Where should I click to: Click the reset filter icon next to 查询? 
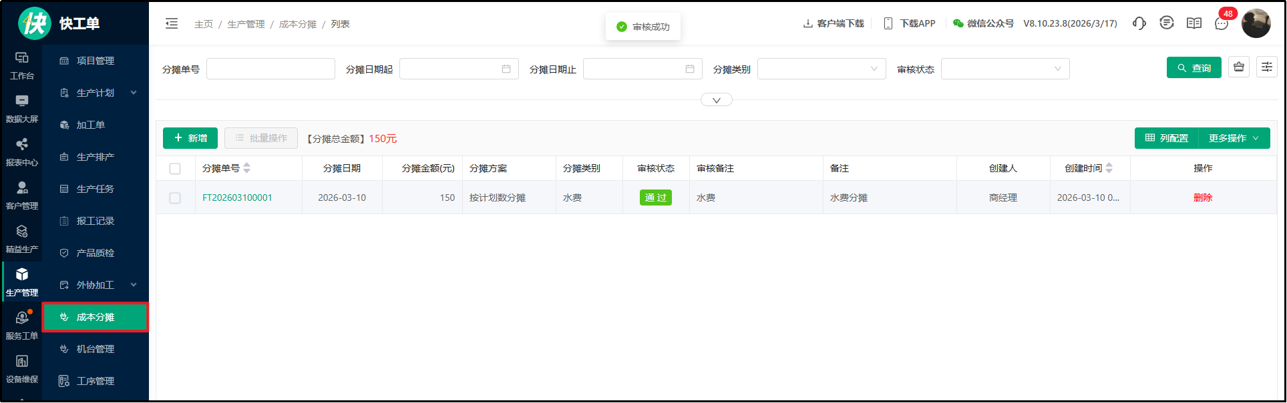[x=1238, y=67]
